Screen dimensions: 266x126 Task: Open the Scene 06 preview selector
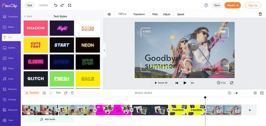pos(161,83)
